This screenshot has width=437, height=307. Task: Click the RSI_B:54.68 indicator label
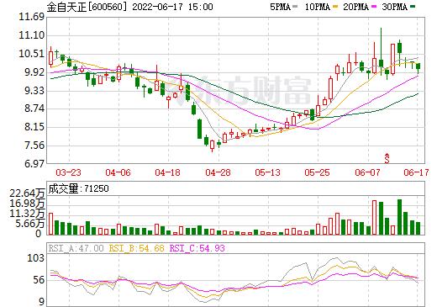[136, 248]
